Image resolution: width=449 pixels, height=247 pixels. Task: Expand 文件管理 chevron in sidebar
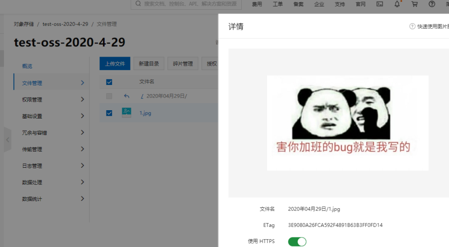pyautogui.click(x=82, y=83)
